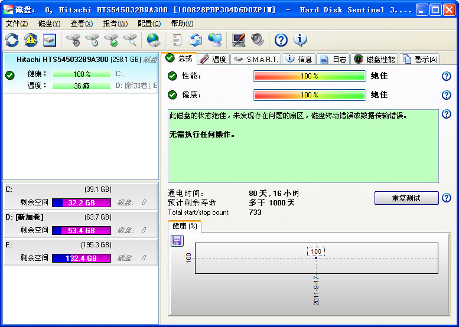Save the health graph with floppy icon
This screenshot has width=459, height=327.
tap(177, 240)
